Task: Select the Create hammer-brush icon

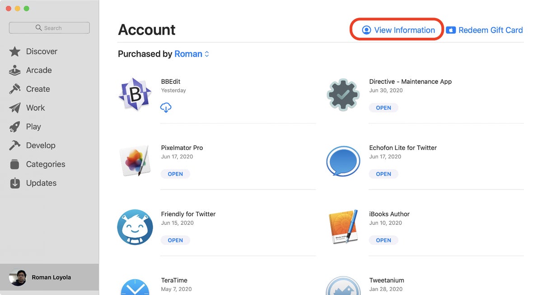Action: point(15,89)
